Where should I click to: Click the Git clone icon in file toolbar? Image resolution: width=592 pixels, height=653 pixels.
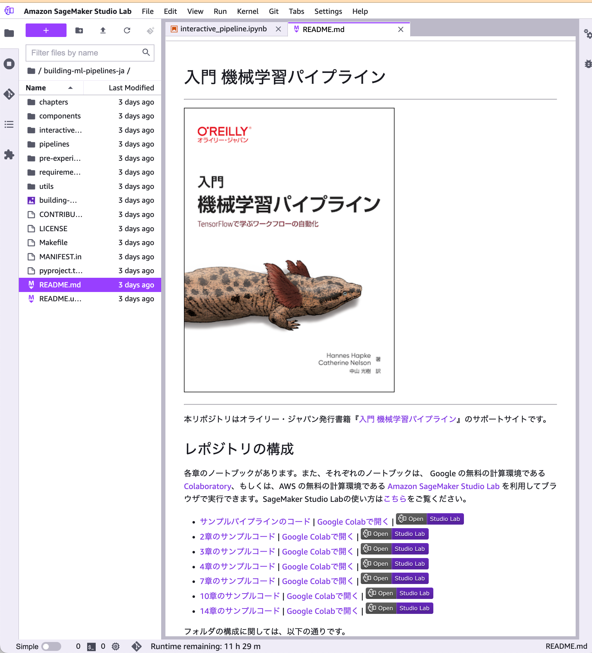(x=150, y=31)
